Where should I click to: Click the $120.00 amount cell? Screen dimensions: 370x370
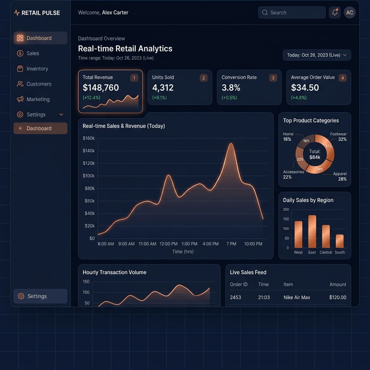tap(338, 297)
